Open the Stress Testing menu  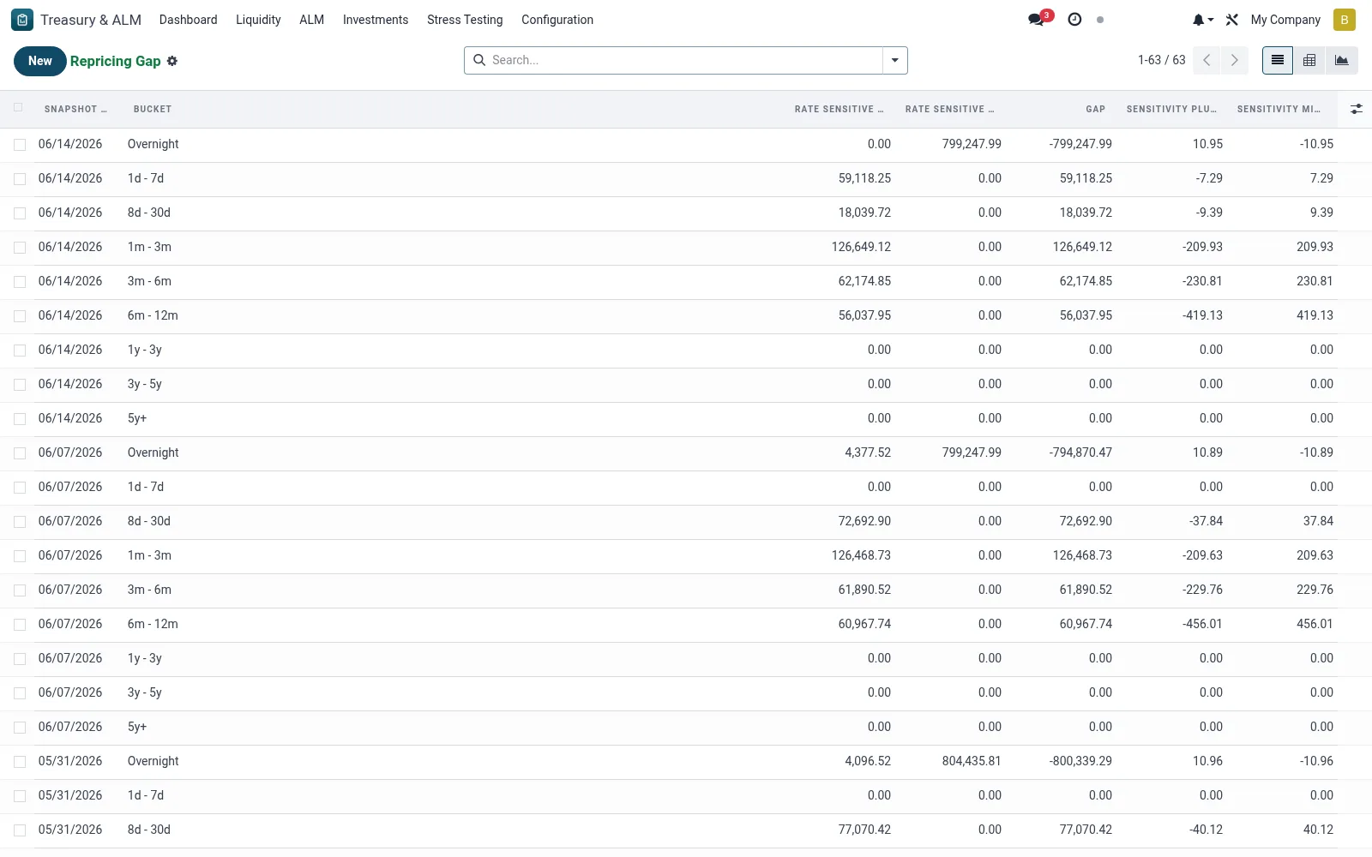[465, 20]
